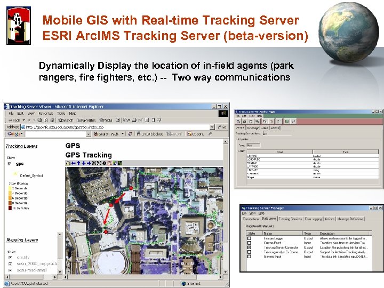Uncheck the Tracking Server Connector checkbox
This screenshot has height=288, width=384.
click(x=249, y=247)
